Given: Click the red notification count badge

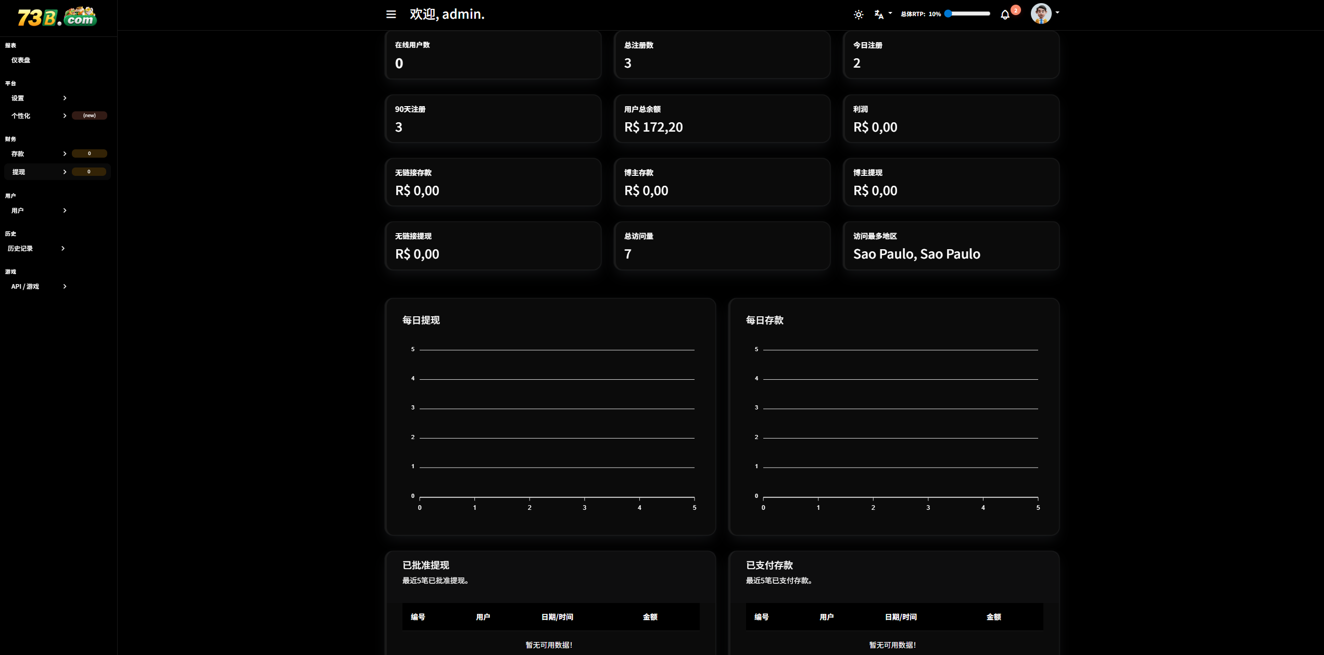Looking at the screenshot, I should tap(1015, 10).
